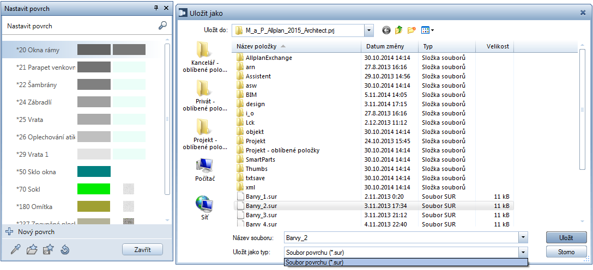The image size is (593, 270).
Task: Click the reset circular arrow icon
Action: click(65, 250)
